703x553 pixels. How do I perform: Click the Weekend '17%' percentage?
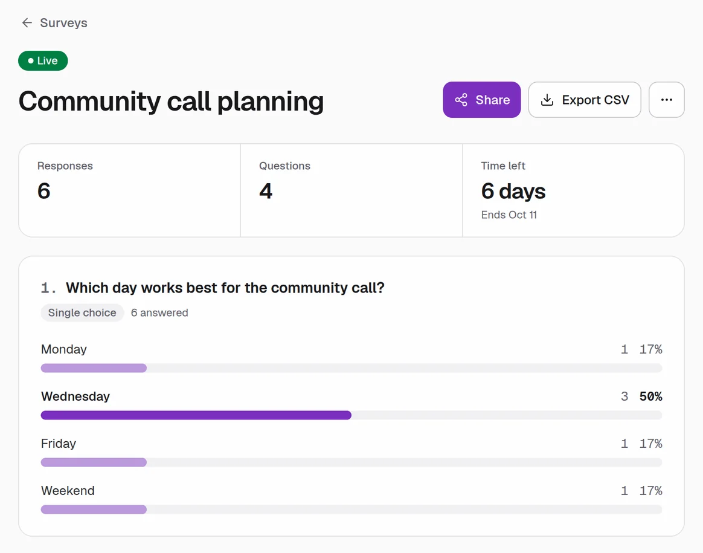pos(650,491)
